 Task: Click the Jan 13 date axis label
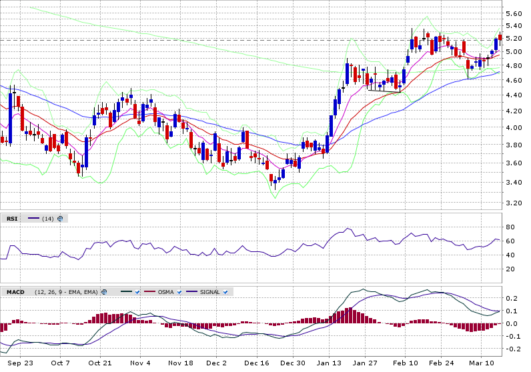tap(328, 363)
